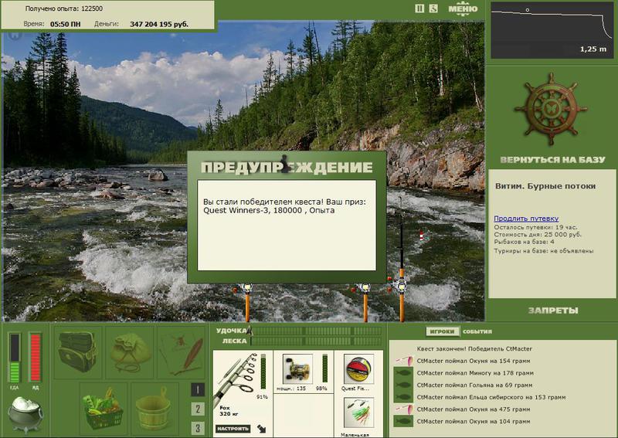
Task: Click the square icon right of pause
Action: point(433,8)
